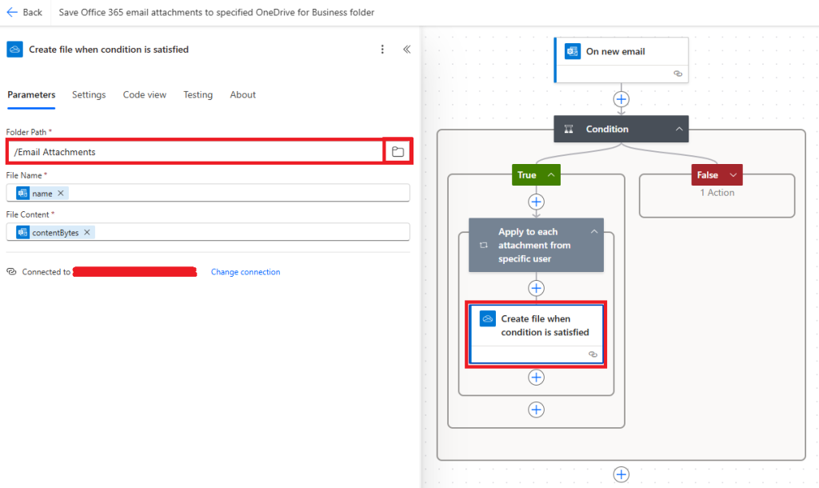
Task: Remove the name token from File Name
Action: click(x=61, y=193)
